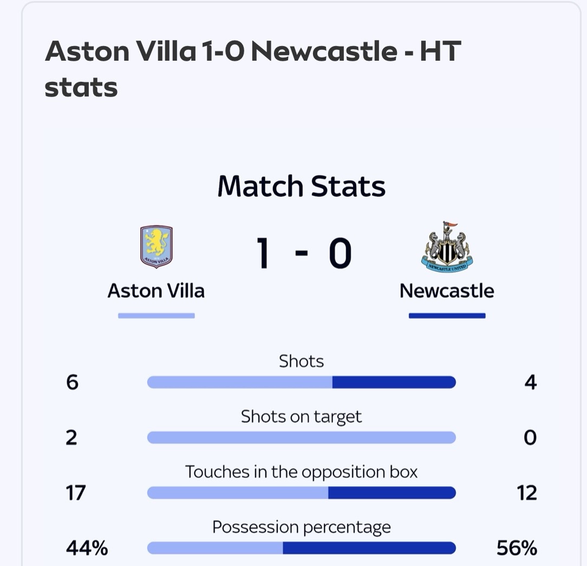Viewport: 587px width, 566px height.
Task: Click the Newcastle United club crest
Action: pyautogui.click(x=447, y=247)
